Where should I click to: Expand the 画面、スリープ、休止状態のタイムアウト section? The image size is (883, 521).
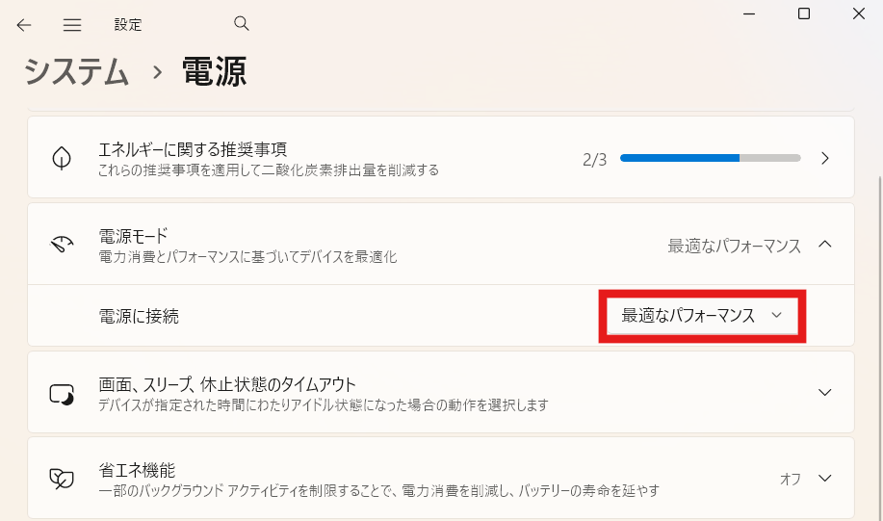pyautogui.click(x=824, y=393)
